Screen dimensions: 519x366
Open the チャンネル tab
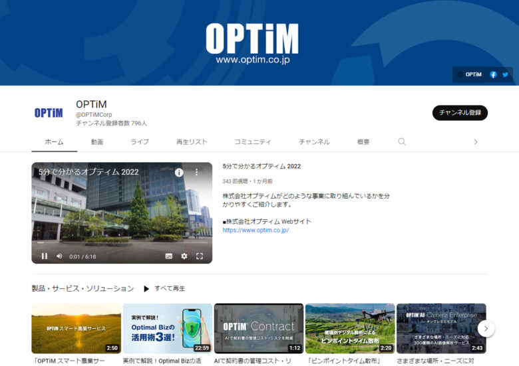[x=315, y=142]
